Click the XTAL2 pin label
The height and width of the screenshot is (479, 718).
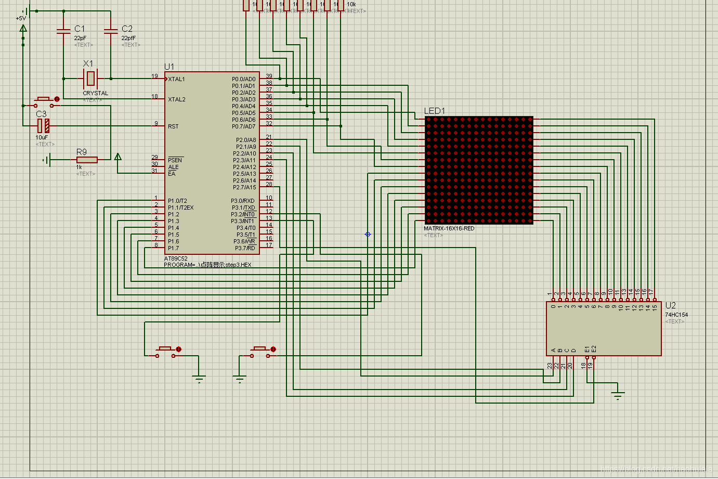pos(176,99)
